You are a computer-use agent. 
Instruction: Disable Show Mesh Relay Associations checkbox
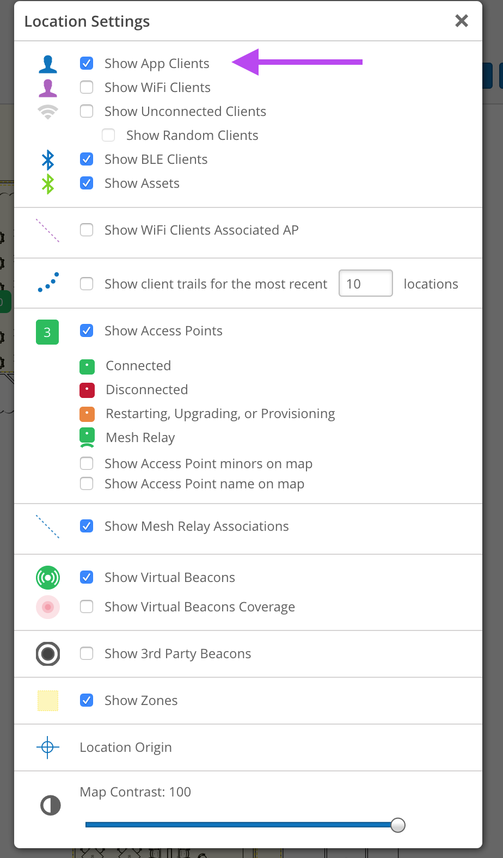coord(87,526)
